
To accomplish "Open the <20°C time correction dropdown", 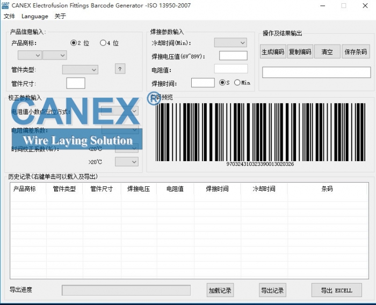I will coord(127,148).
